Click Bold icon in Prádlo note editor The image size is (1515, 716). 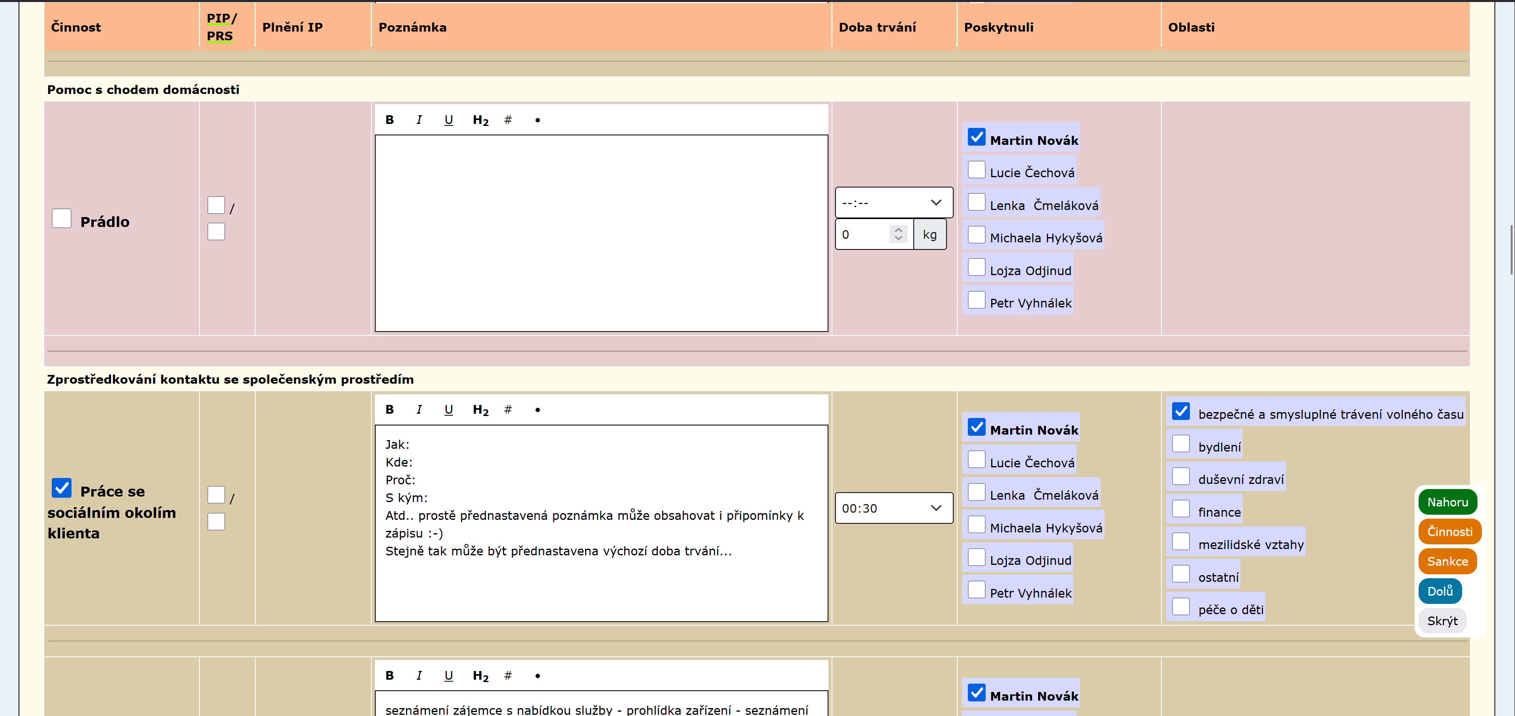390,120
